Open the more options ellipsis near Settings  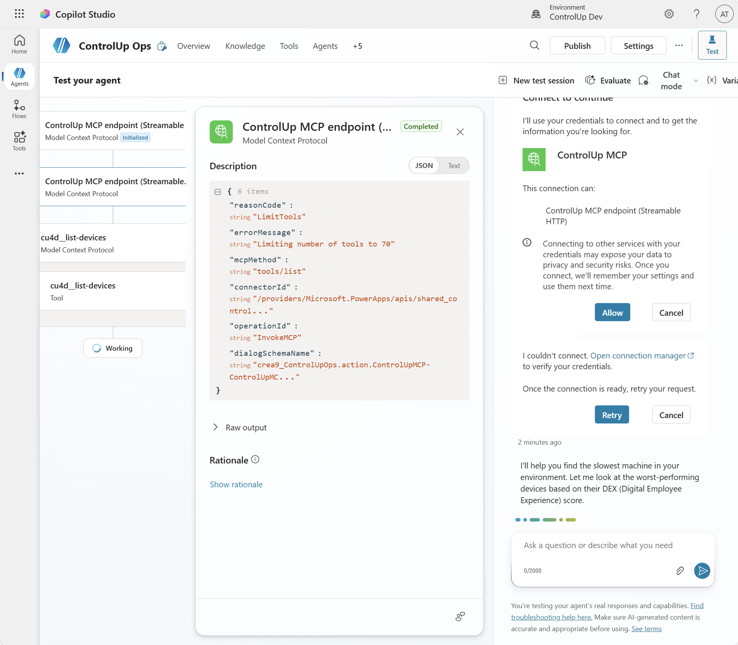(679, 45)
